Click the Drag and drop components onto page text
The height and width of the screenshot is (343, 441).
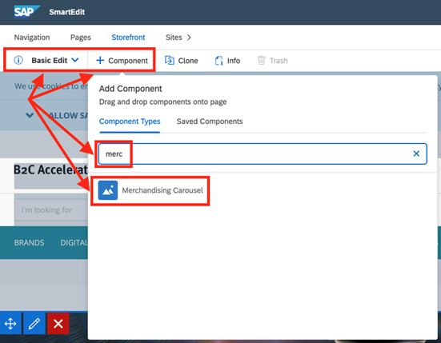(x=162, y=102)
